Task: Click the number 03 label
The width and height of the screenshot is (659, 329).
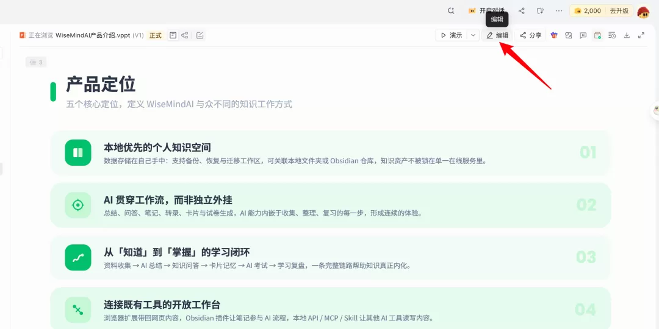Action: [x=586, y=257]
